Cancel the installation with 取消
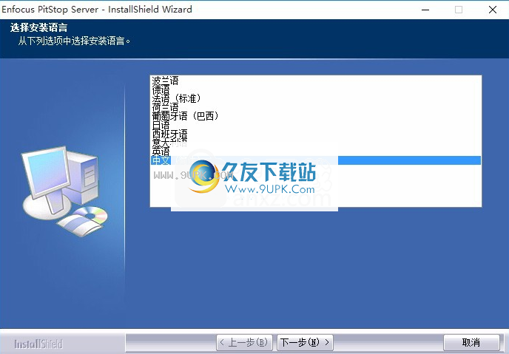Image resolution: width=509 pixels, height=354 pixels. pyautogui.click(x=471, y=342)
